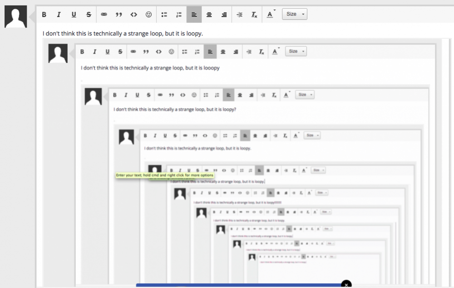Screen dimensions: 454x288
Task: Start a bulleted list from the topmost toolbar
Action: (164, 14)
